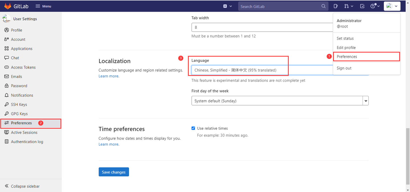Viewport: 410px width, 192px height.
Task: Click the Save changes button
Action: tap(114, 172)
